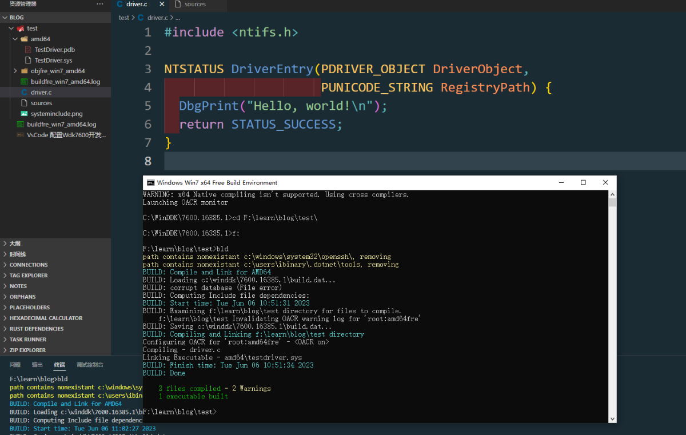Collapse the test folder chevron

pos(12,28)
